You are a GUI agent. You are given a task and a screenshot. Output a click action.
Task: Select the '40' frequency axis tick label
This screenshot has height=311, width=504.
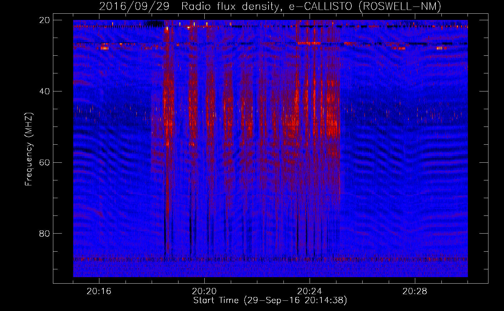(x=45, y=91)
